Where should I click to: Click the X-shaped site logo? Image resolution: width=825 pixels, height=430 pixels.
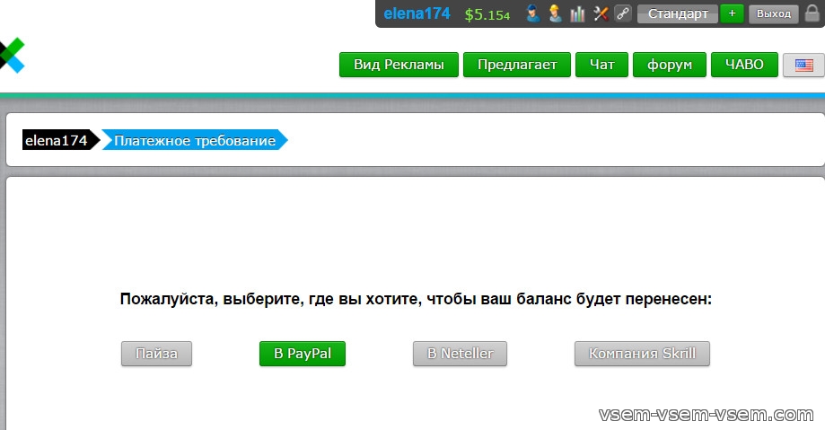coord(12,55)
